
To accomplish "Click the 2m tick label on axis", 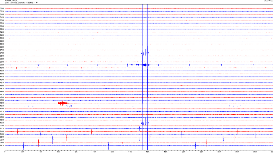I will [23, 152].
